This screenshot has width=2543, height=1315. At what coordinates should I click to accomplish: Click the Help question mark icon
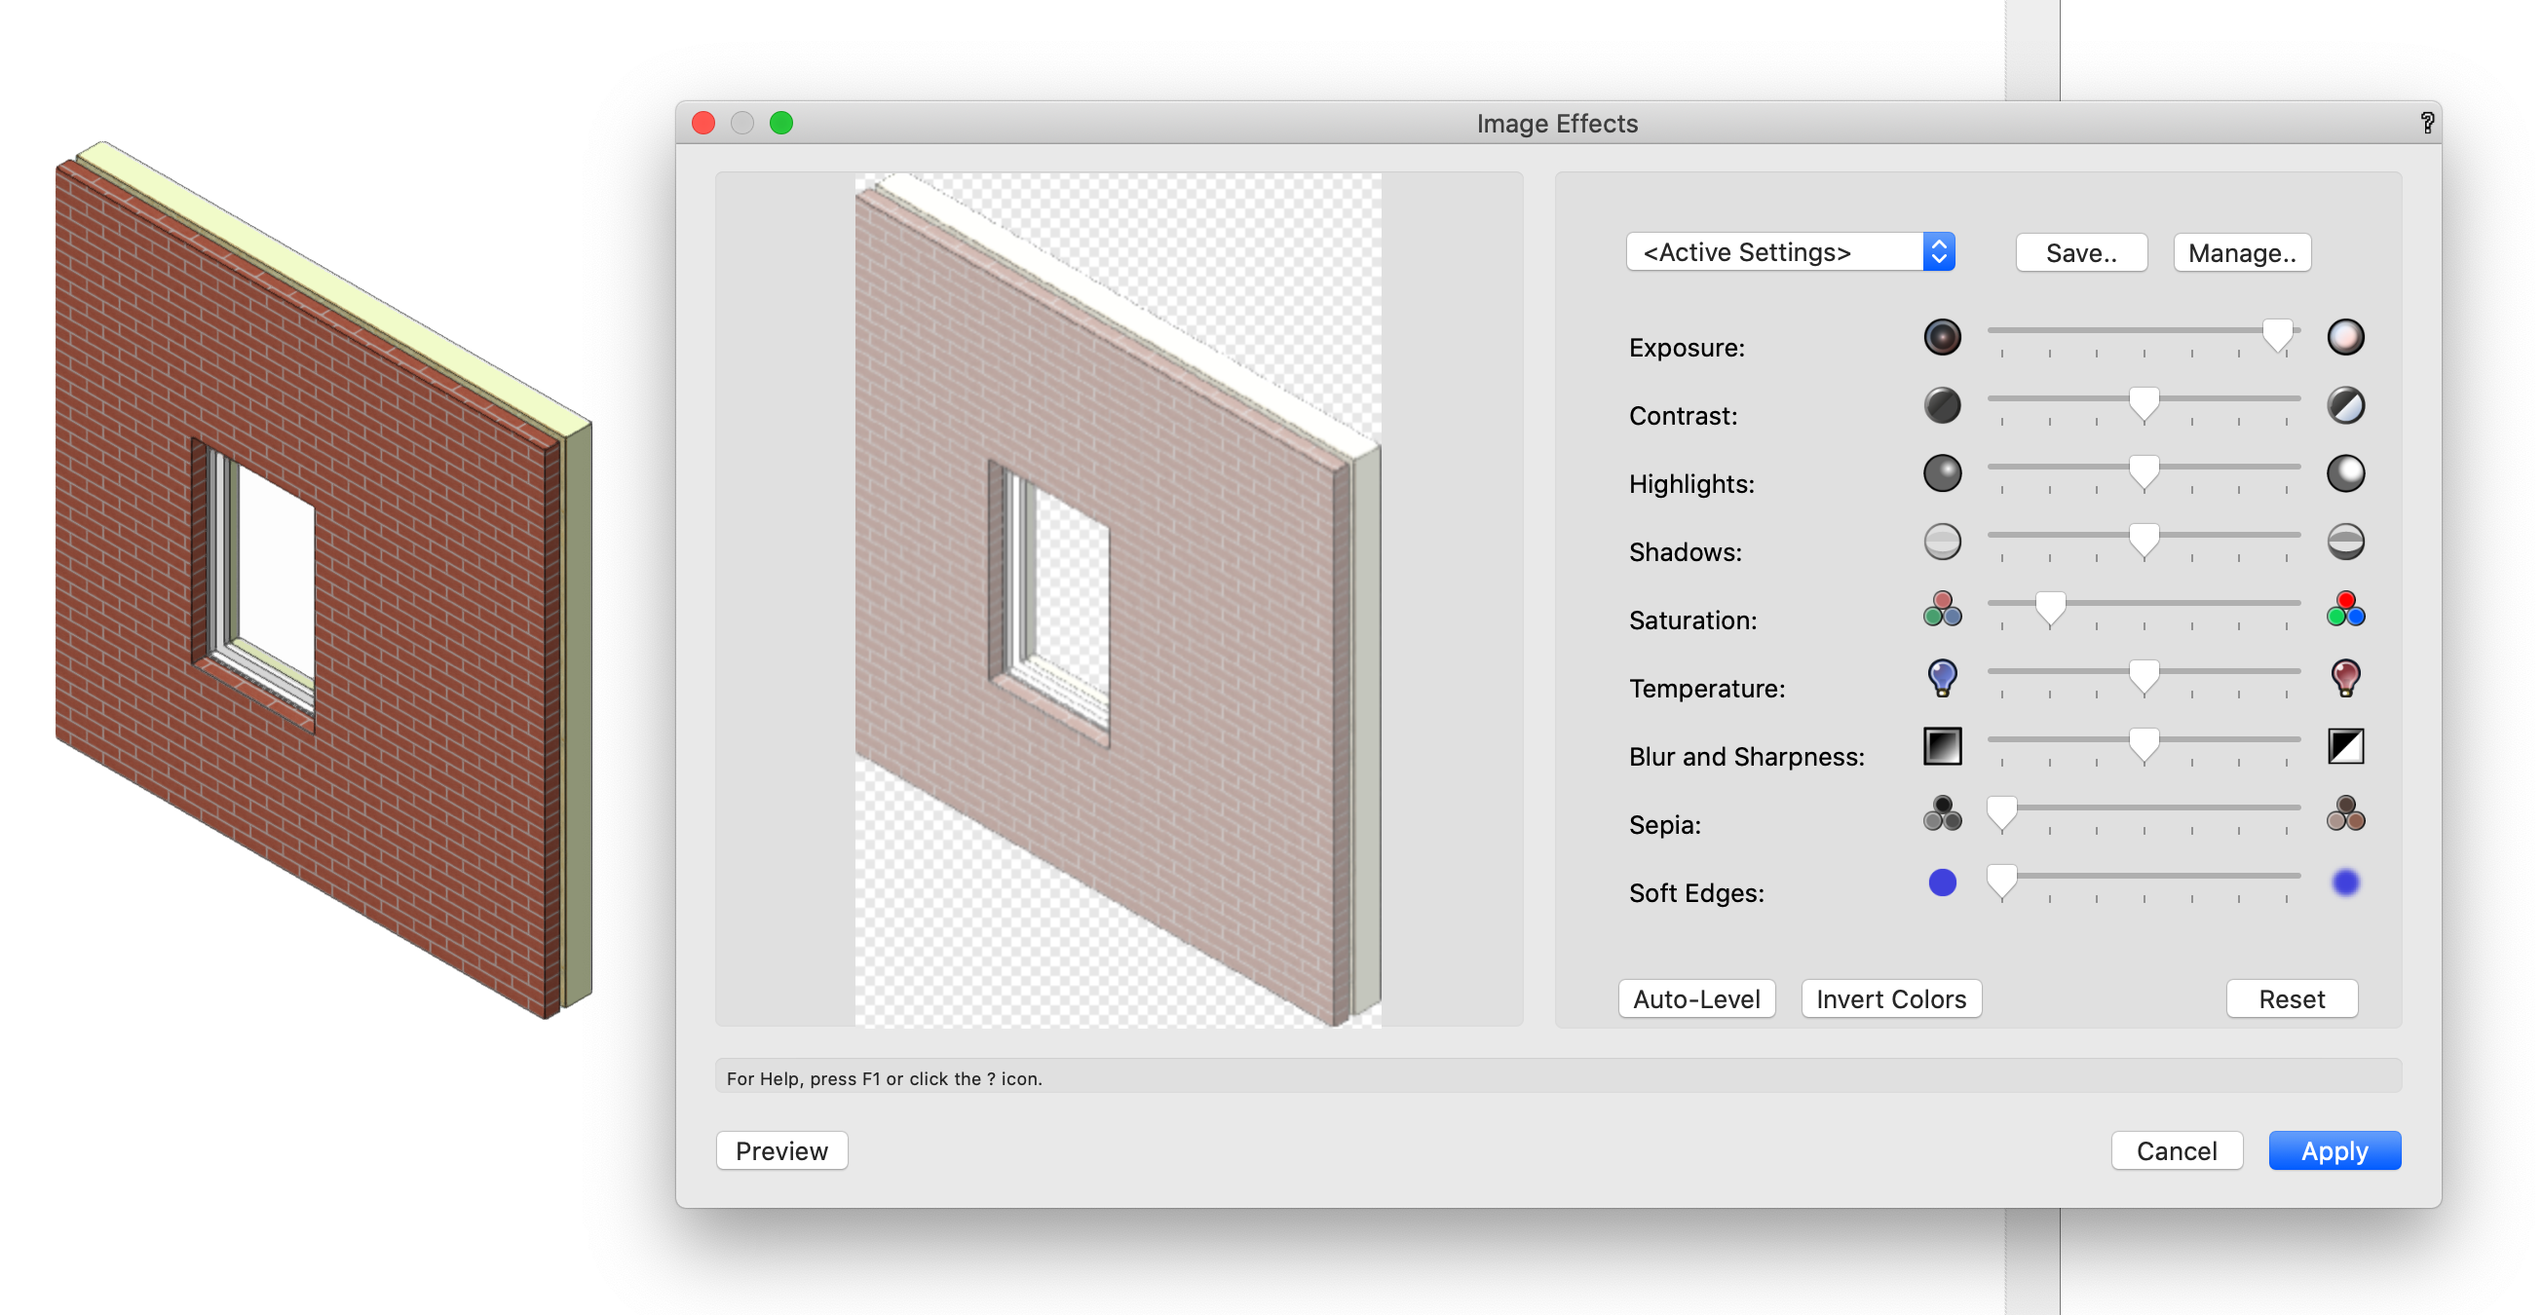[x=2426, y=123]
